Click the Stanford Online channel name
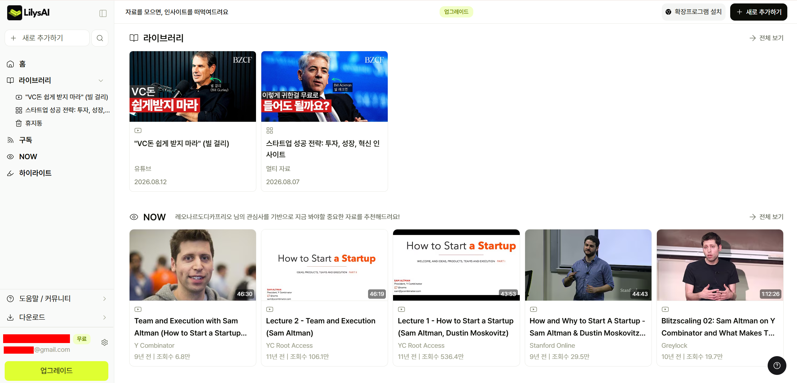Viewport: 797px width, 383px height. coord(552,346)
